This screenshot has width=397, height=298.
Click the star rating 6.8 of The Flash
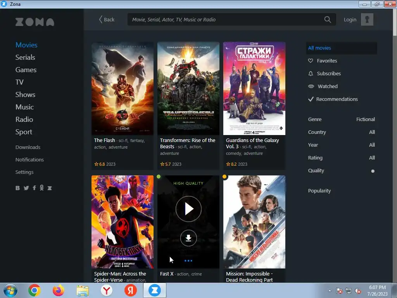click(x=100, y=164)
